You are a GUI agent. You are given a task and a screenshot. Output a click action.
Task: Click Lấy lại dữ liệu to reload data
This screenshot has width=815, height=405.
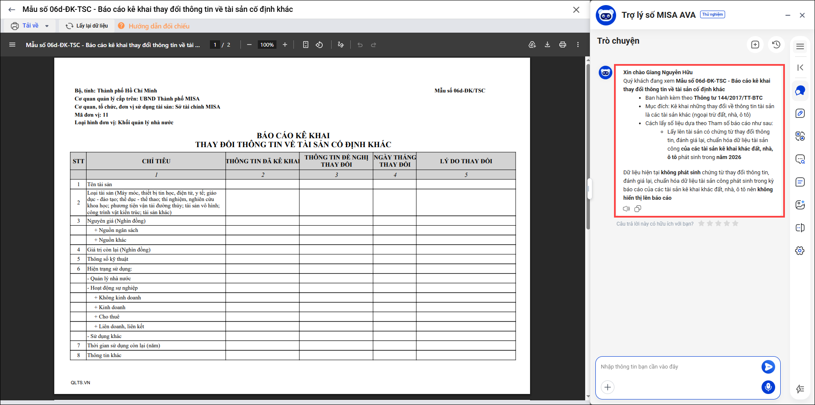pos(87,26)
